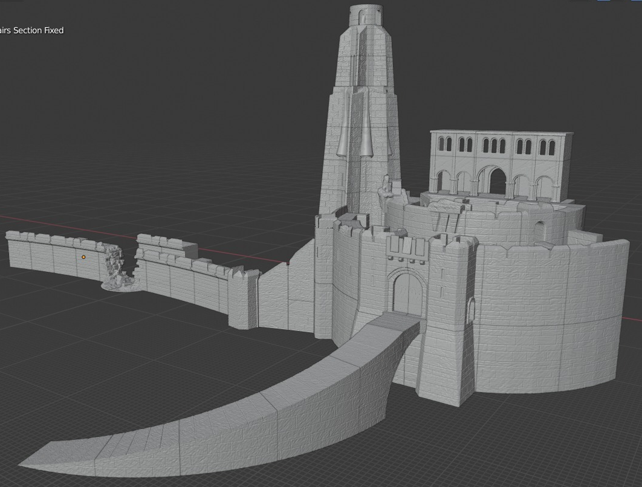
Task: Select the large central arch of the arcade
Action: point(497,181)
